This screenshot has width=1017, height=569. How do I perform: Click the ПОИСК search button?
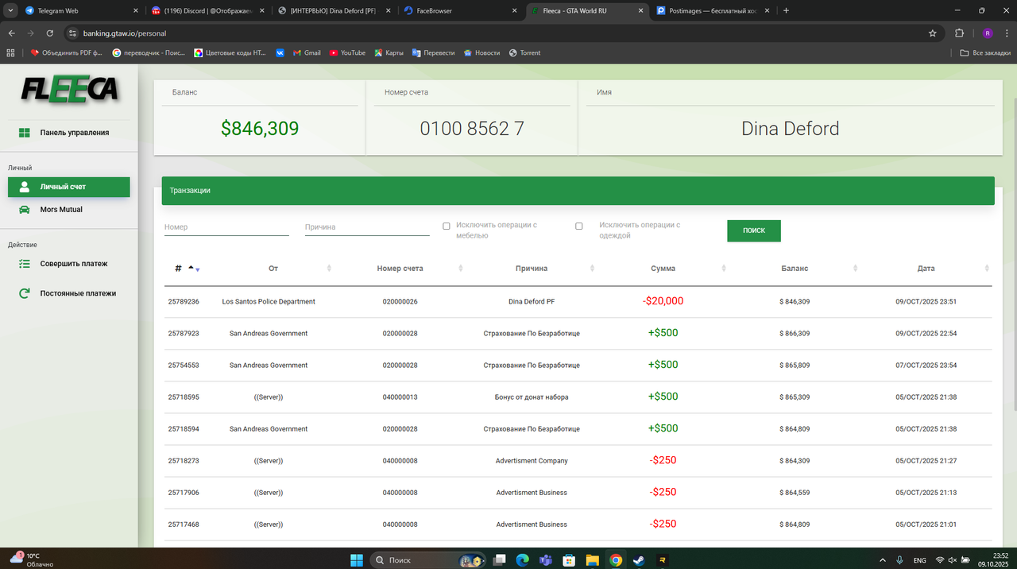[x=754, y=230]
